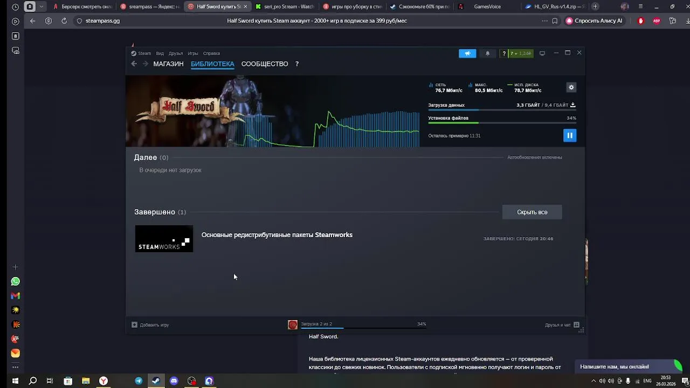Click Автообновления включены link
The width and height of the screenshot is (690, 388).
coord(535,157)
